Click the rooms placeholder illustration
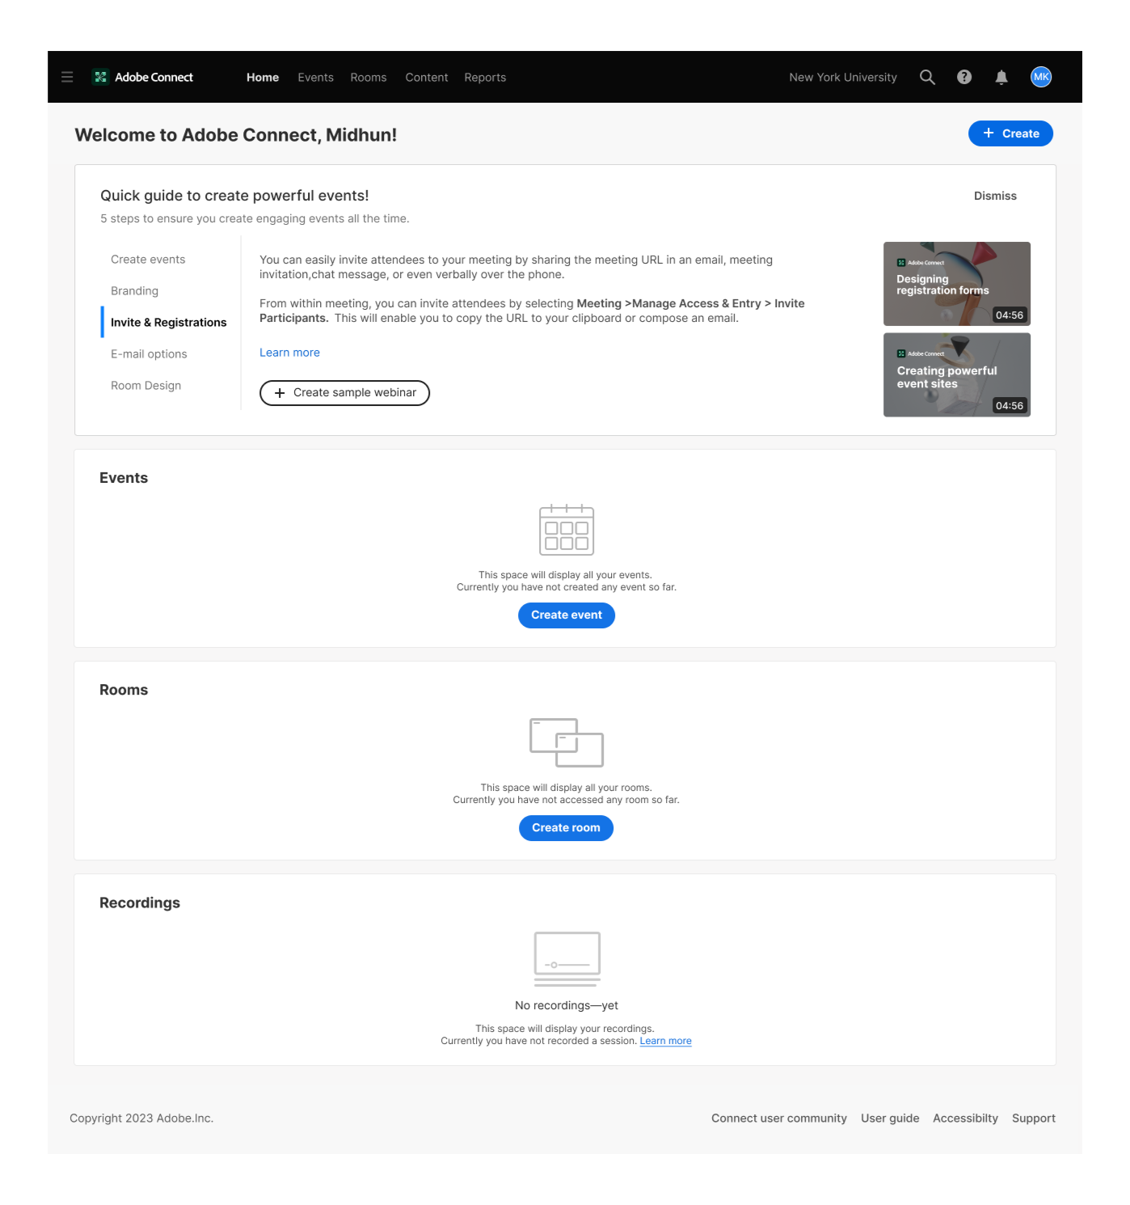 [567, 742]
